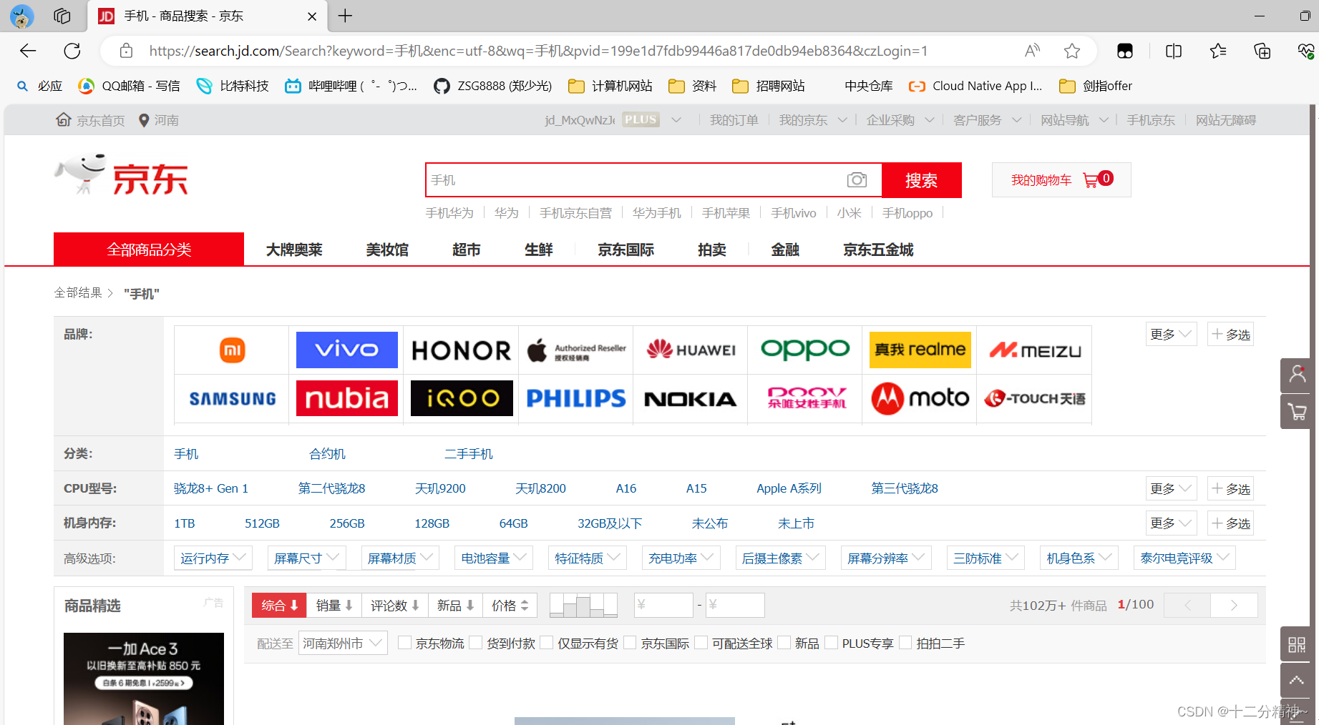Select the PHILIPS brand logo
Screen dimensions: 1319x725
576,398
